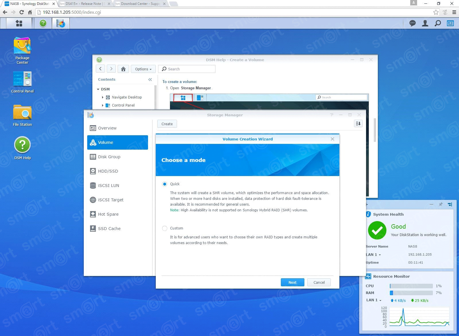459x336 pixels.
Task: Open the DSM Main Menu grid icon
Action: (19, 23)
